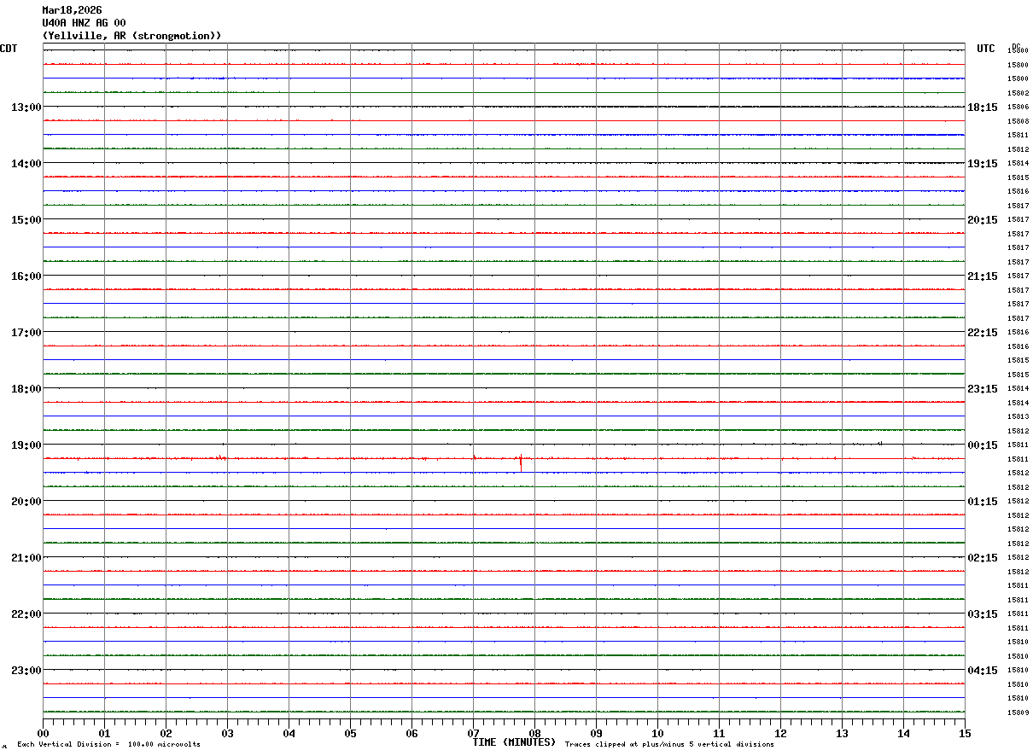The width and height of the screenshot is (1033, 756).
Task: Click the UTC timezone header
Action: (x=986, y=49)
